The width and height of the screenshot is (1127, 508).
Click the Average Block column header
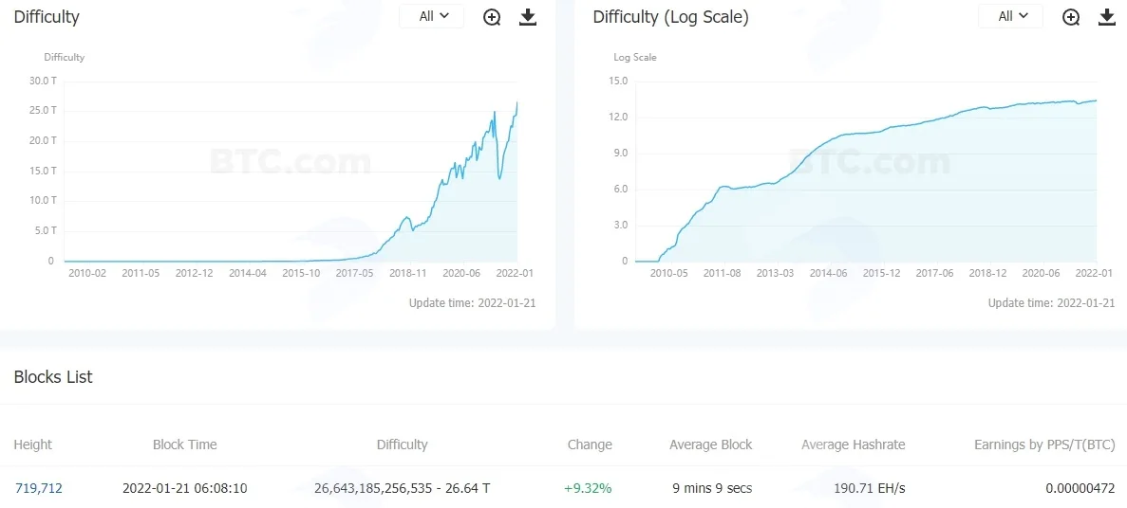(x=711, y=444)
